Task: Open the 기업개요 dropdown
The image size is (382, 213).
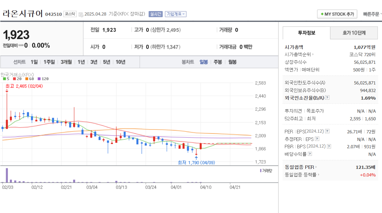Action: tap(176, 14)
